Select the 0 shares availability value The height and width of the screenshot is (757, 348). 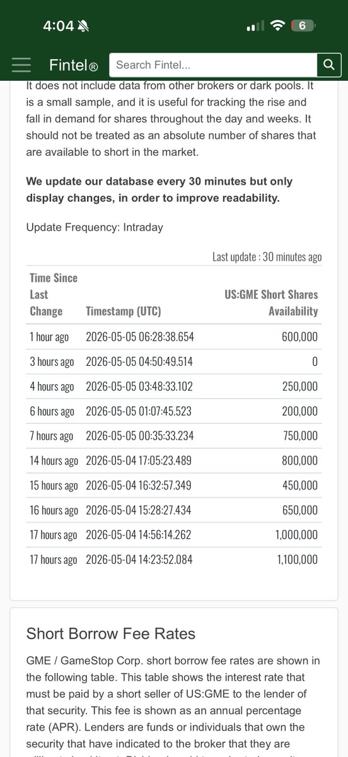click(315, 361)
